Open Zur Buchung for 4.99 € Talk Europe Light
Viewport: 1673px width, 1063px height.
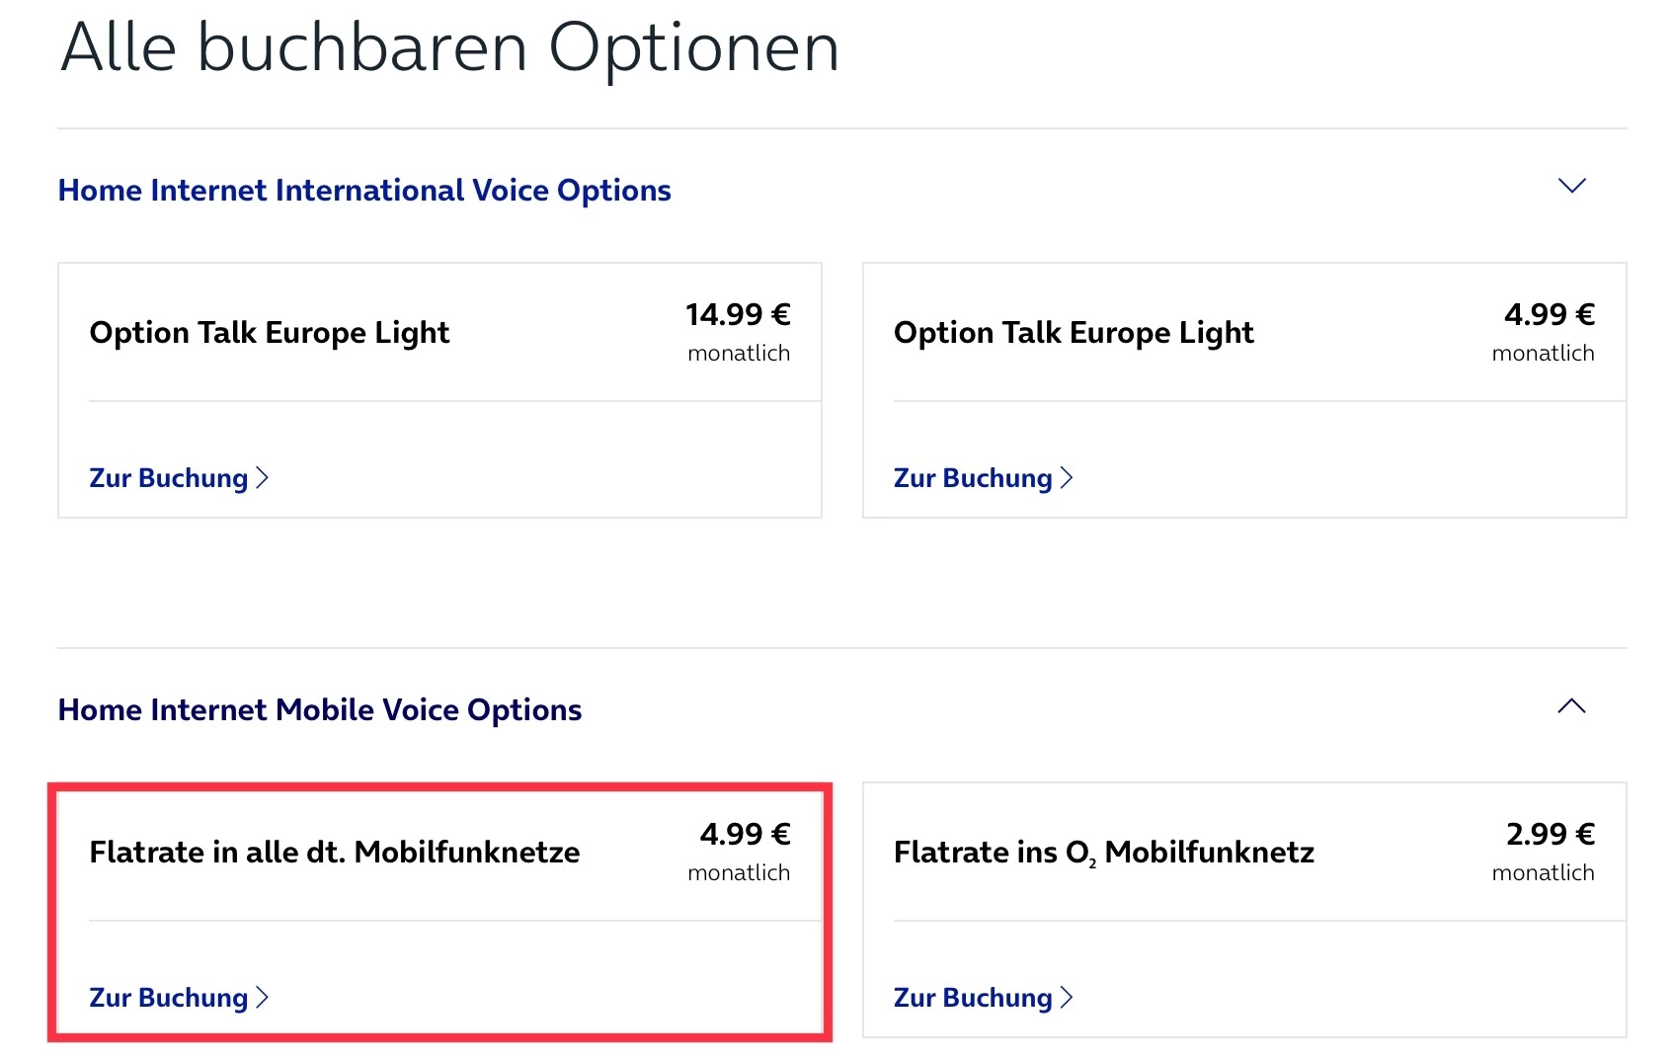[973, 478]
